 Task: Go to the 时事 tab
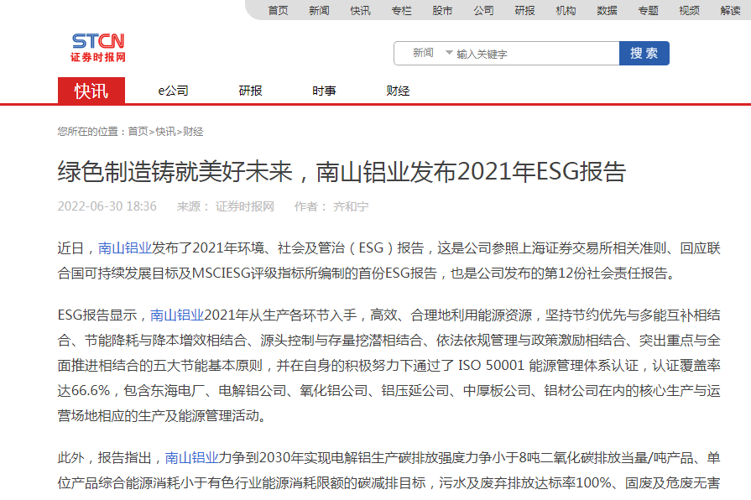coord(324,91)
